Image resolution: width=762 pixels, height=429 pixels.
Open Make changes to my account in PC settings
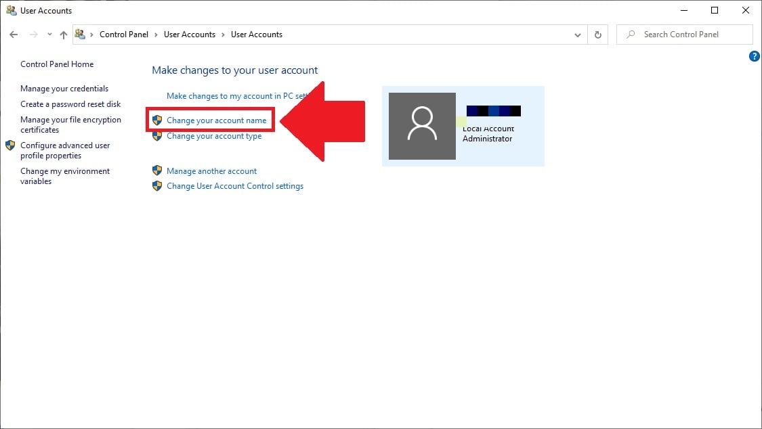tap(238, 96)
